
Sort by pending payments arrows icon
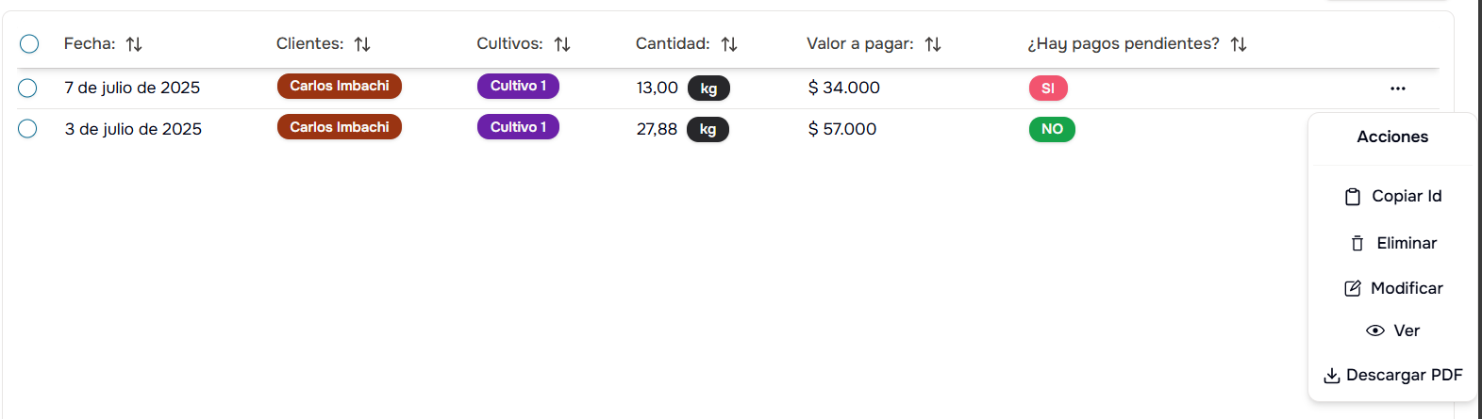[1239, 44]
